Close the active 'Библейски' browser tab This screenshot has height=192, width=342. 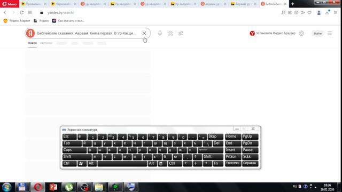[x=285, y=4]
